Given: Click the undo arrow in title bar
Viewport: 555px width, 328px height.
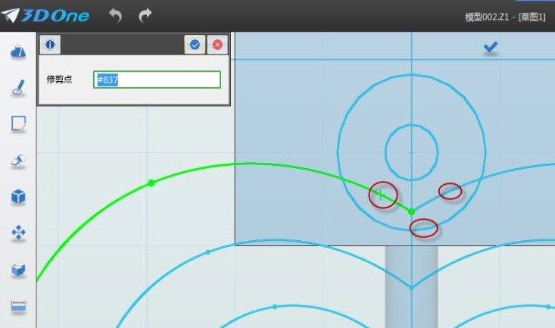Looking at the screenshot, I should pyautogui.click(x=115, y=15).
